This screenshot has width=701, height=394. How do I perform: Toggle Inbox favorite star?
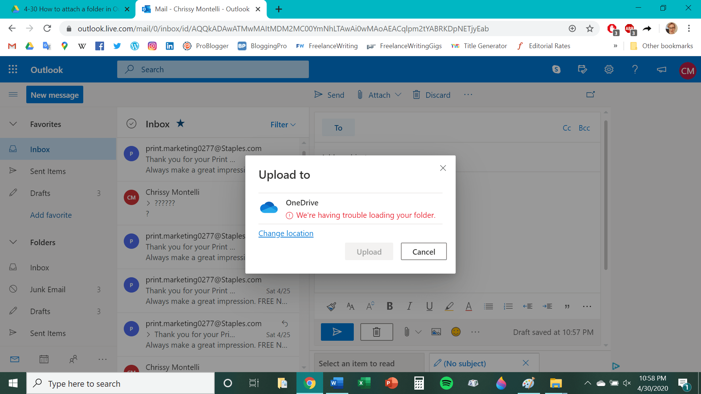(180, 123)
